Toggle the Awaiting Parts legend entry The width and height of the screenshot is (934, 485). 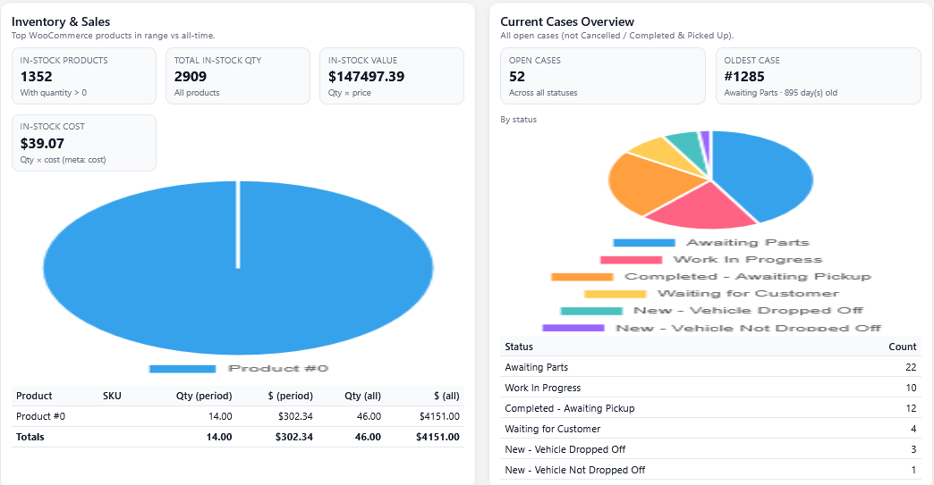(747, 243)
